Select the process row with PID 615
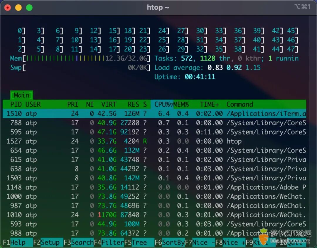 pyautogui.click(x=154, y=159)
